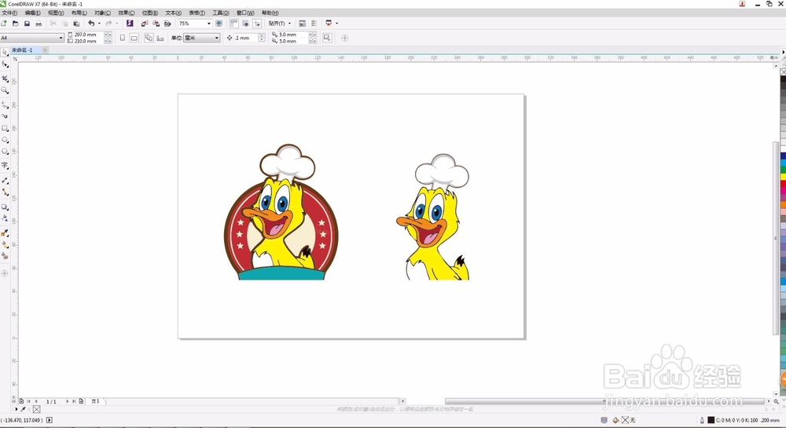
Task: Select the Polygon tool
Action: tap(5, 152)
